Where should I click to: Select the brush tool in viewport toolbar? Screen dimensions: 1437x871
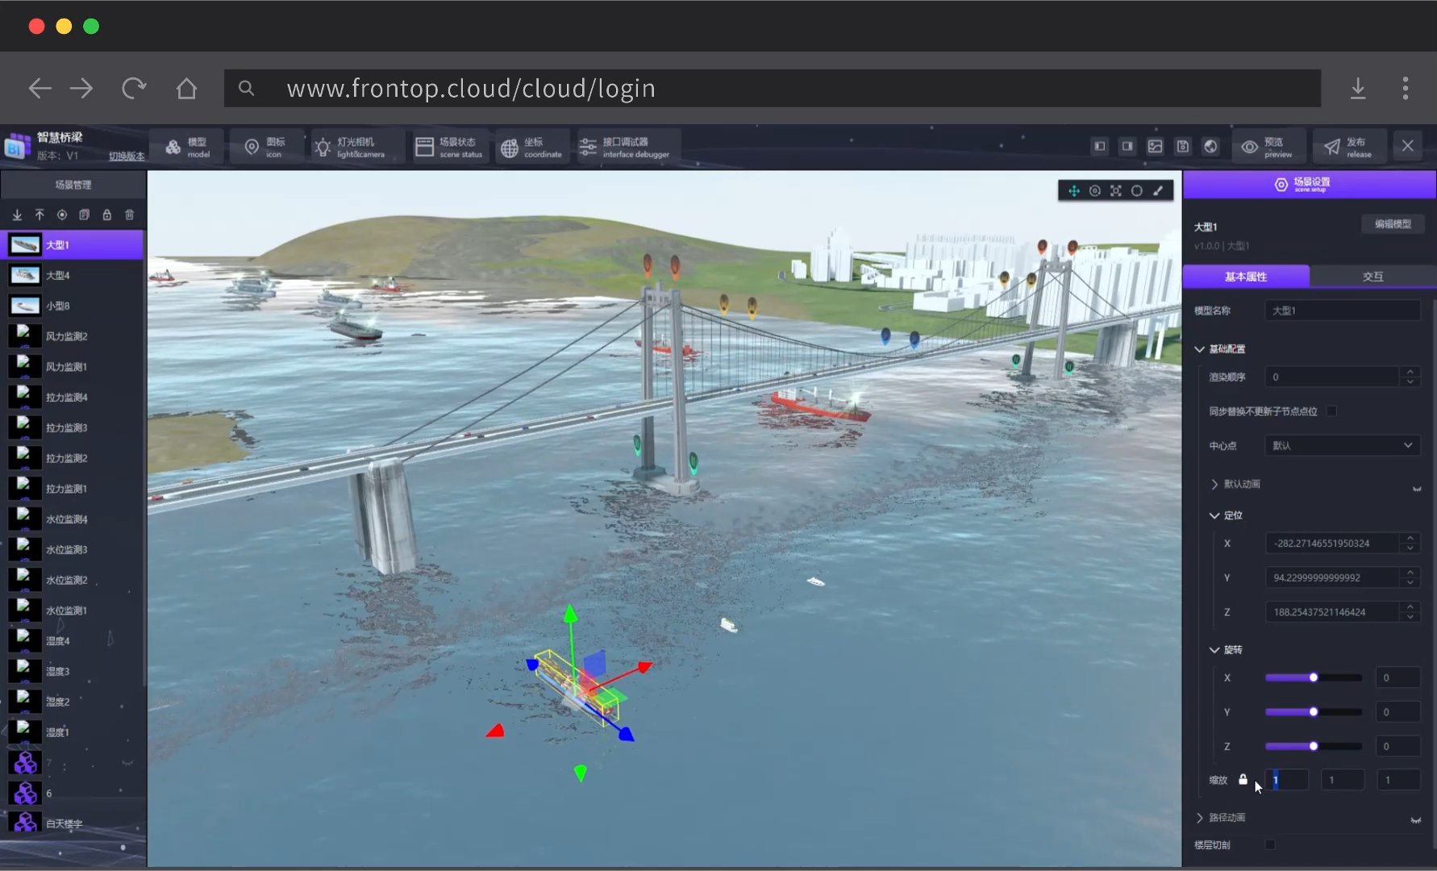[x=1158, y=191]
